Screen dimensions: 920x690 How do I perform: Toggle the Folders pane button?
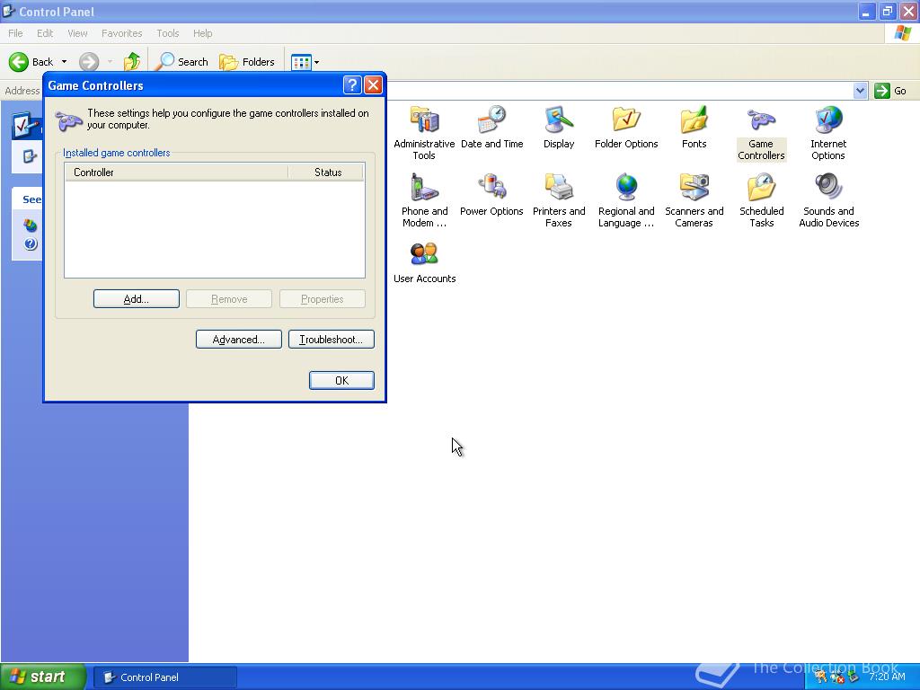point(247,62)
